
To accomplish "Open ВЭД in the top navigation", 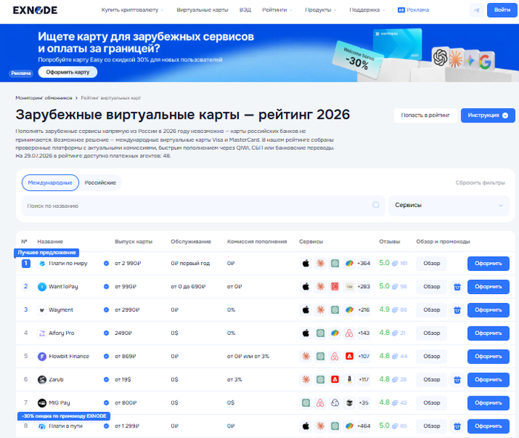I will 245,10.
